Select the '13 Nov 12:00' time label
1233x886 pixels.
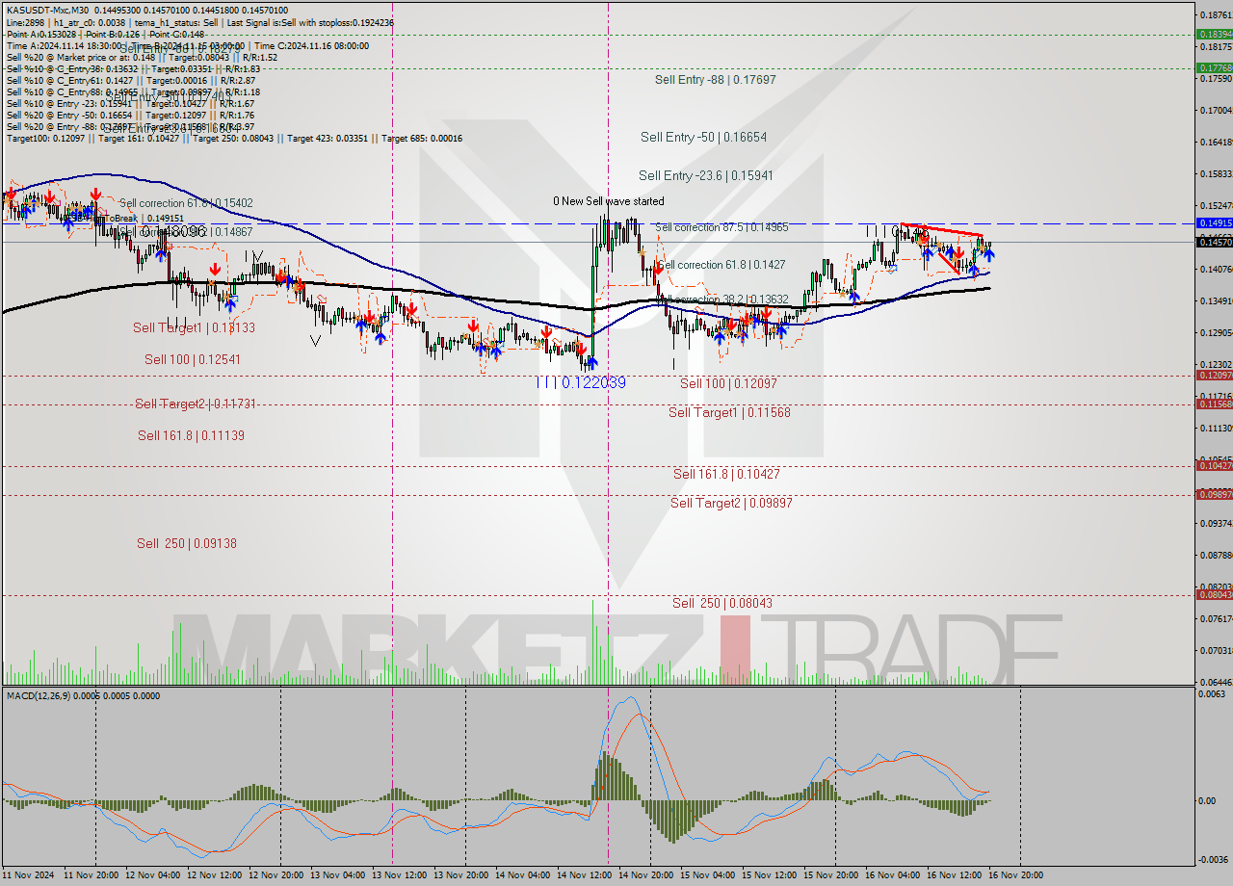coord(399,875)
